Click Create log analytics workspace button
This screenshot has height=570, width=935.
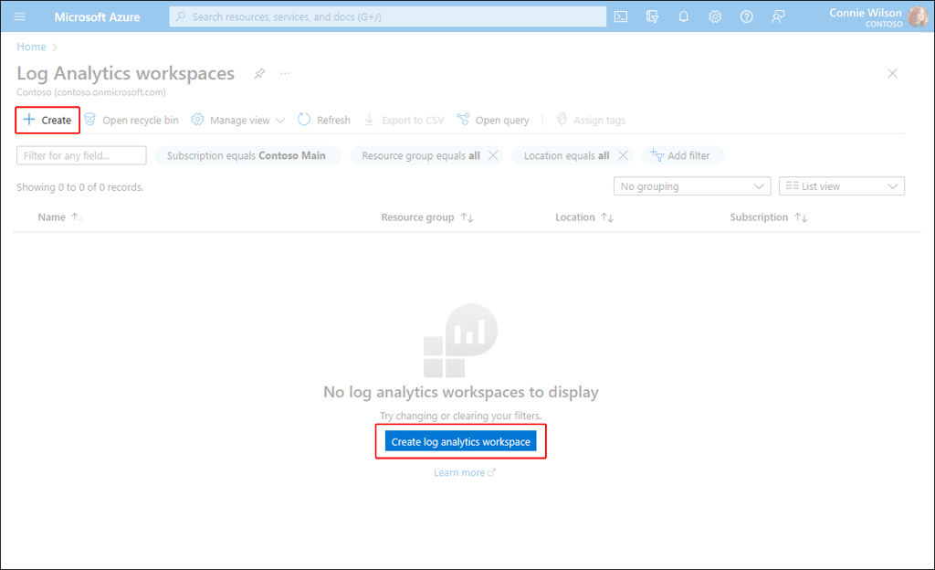point(460,441)
